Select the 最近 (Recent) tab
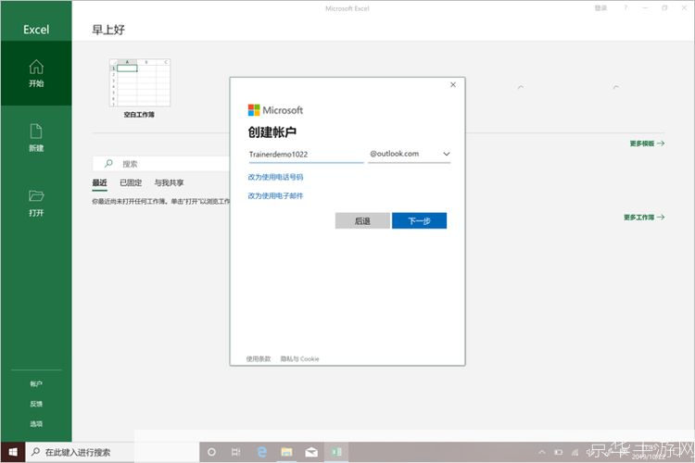The height and width of the screenshot is (463, 695). click(x=99, y=183)
